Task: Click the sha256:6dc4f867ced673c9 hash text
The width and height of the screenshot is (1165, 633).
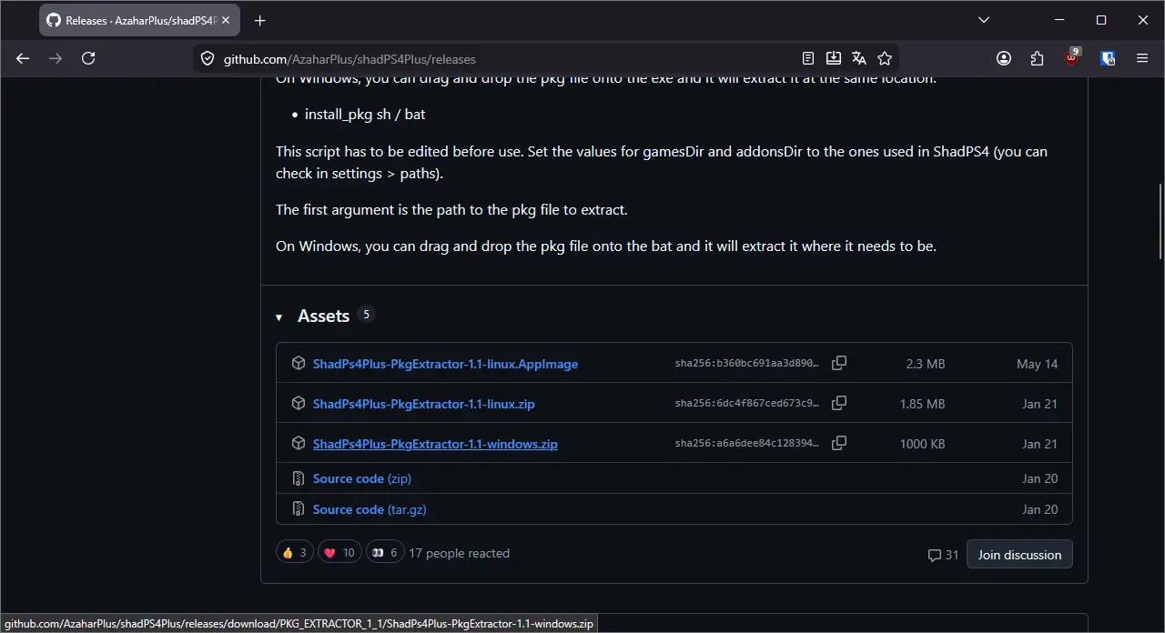Action: [747, 404]
